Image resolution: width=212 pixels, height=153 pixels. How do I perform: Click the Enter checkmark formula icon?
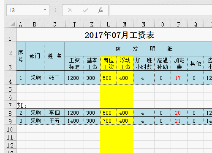85,10
